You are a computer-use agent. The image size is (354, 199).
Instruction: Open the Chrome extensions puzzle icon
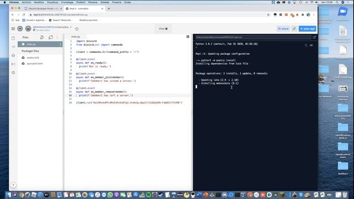pos(303,15)
